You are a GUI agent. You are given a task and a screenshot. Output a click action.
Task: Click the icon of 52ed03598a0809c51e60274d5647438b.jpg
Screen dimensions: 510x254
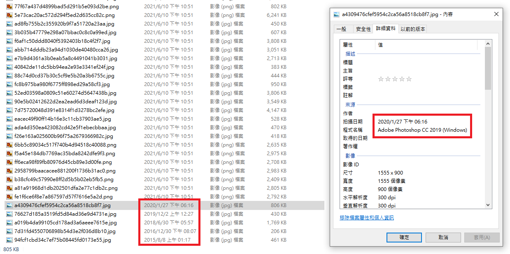tap(9, 93)
